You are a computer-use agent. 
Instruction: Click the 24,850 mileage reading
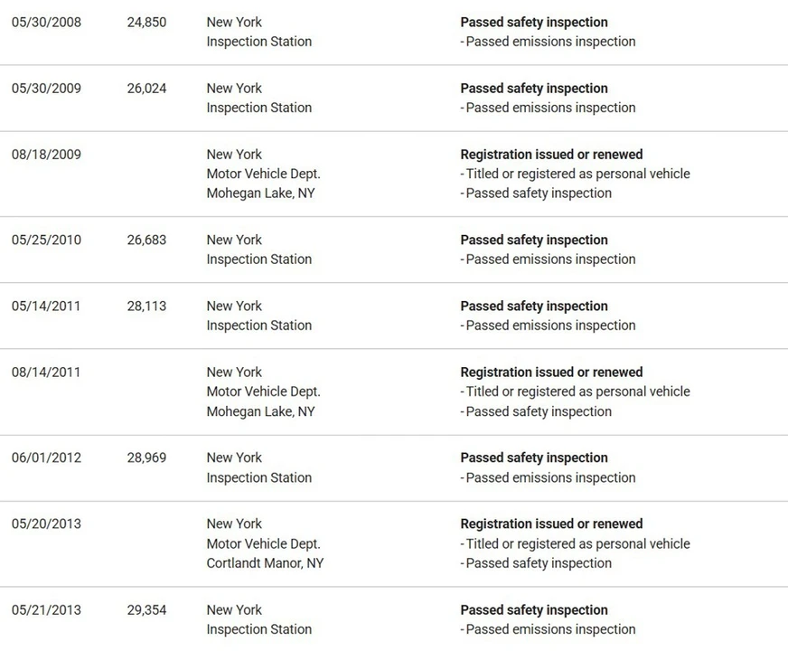click(x=146, y=22)
